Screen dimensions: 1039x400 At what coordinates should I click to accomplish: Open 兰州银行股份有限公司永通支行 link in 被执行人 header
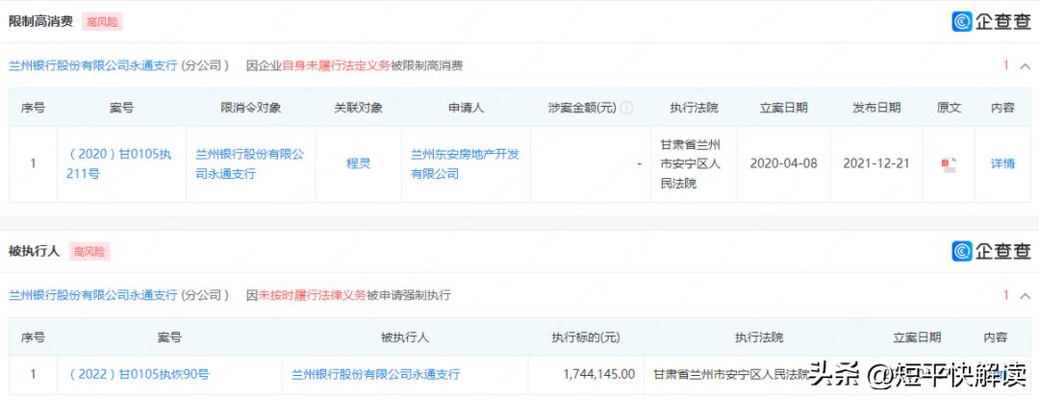[92, 295]
